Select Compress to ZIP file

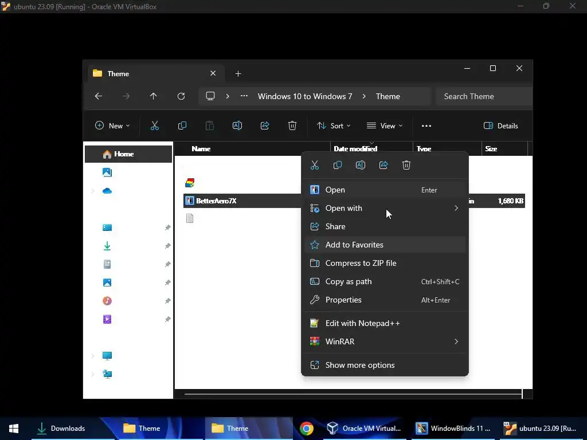coord(385,263)
